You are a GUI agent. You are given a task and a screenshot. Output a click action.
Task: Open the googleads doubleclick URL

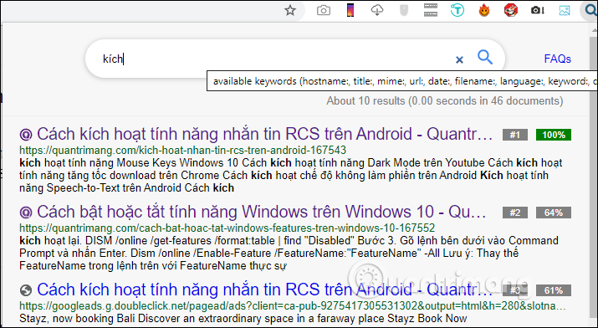[293, 306]
